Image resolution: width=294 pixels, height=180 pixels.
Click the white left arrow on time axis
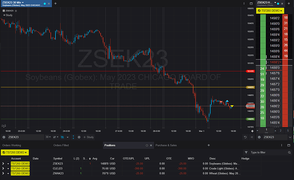[252, 131]
